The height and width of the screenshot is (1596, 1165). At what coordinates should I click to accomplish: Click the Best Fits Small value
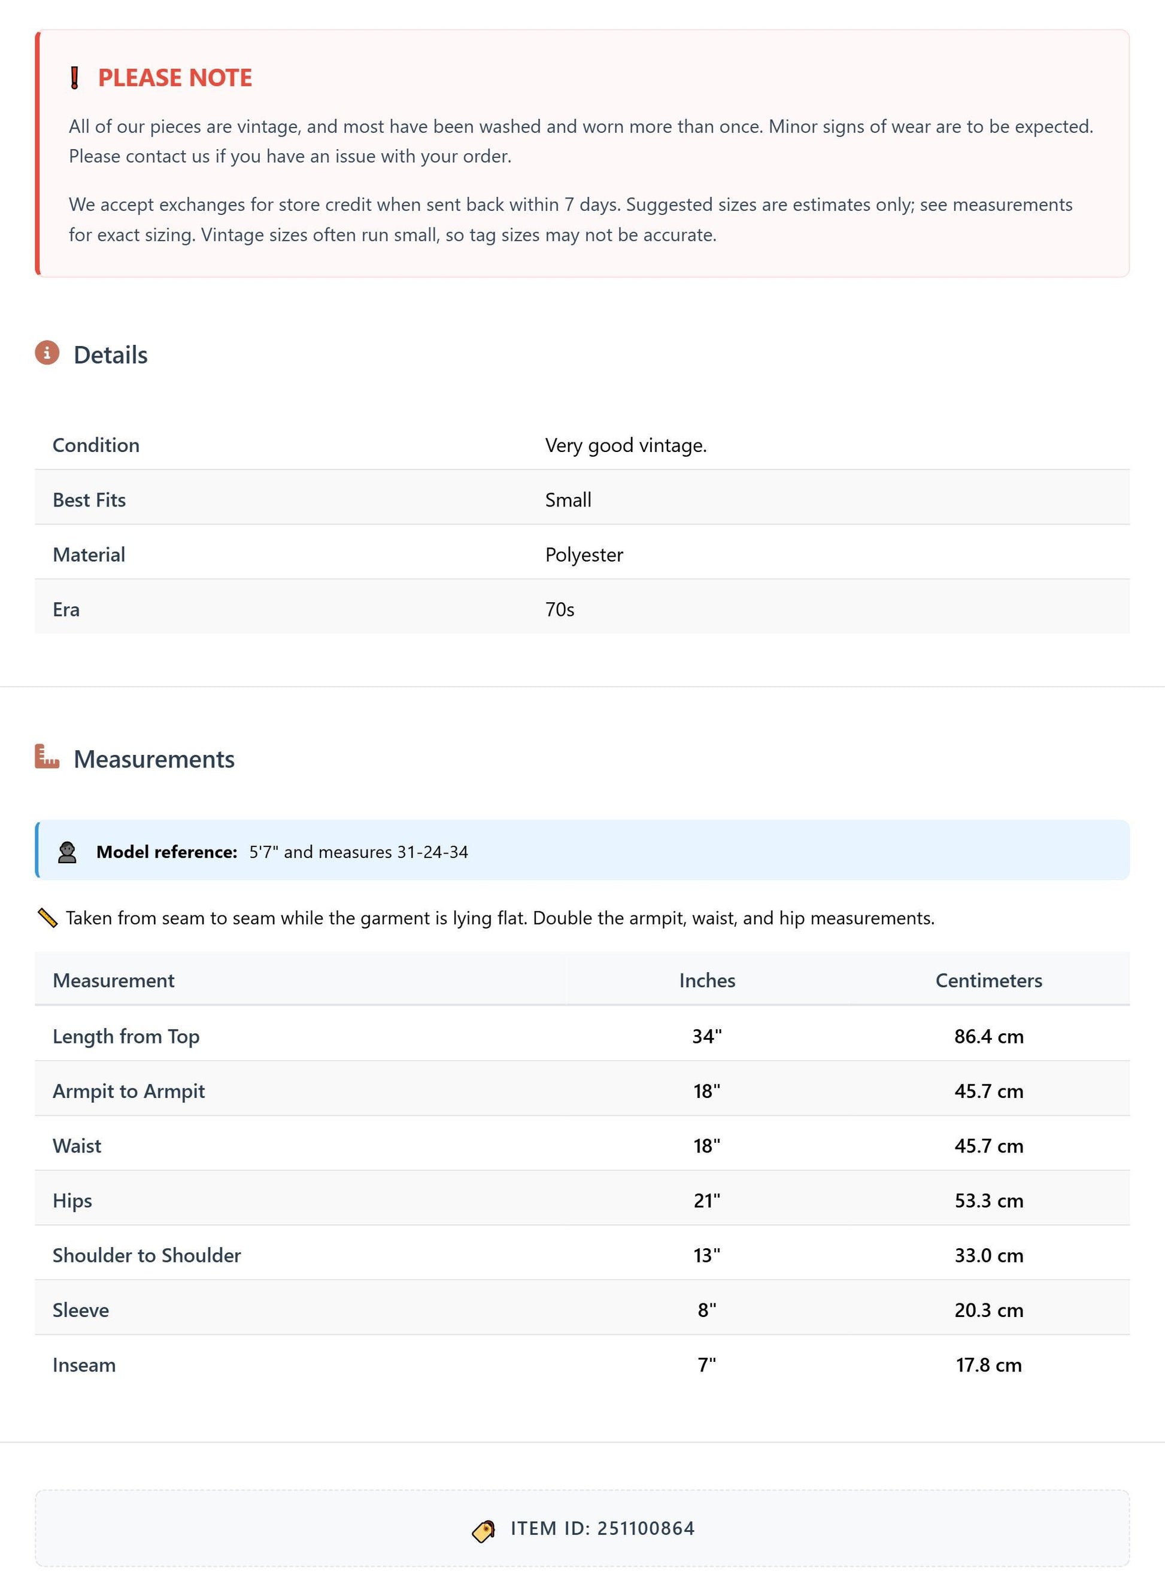coord(568,500)
